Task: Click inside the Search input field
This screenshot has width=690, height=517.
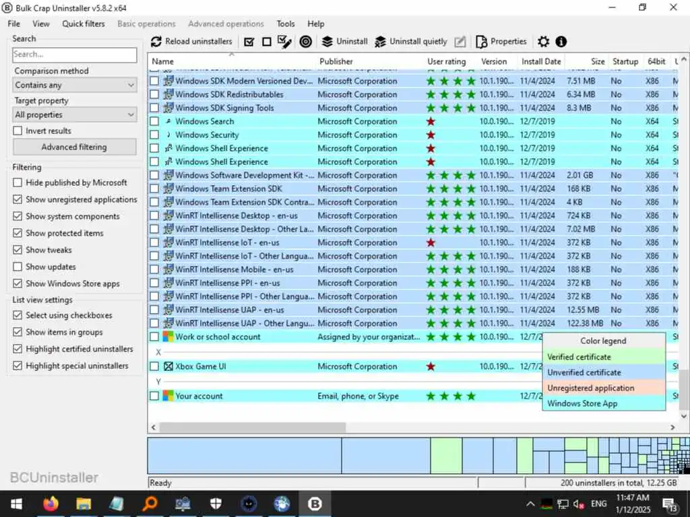Action: [x=75, y=55]
